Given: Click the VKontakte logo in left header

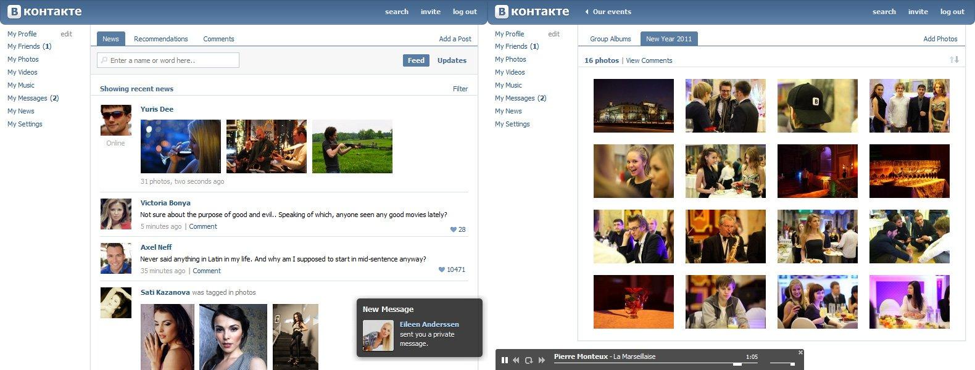Looking at the screenshot, I should click(x=44, y=12).
